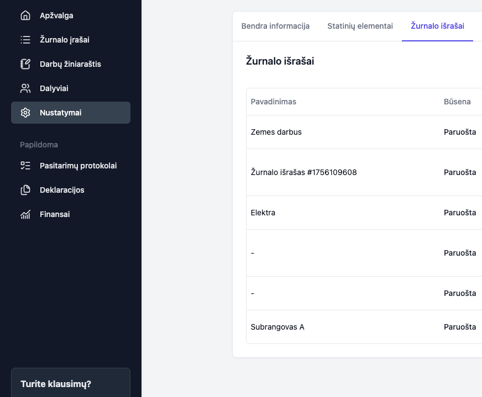Click the Darbų žiniaraštis notebook icon
The width and height of the screenshot is (482, 397).
pyautogui.click(x=25, y=64)
